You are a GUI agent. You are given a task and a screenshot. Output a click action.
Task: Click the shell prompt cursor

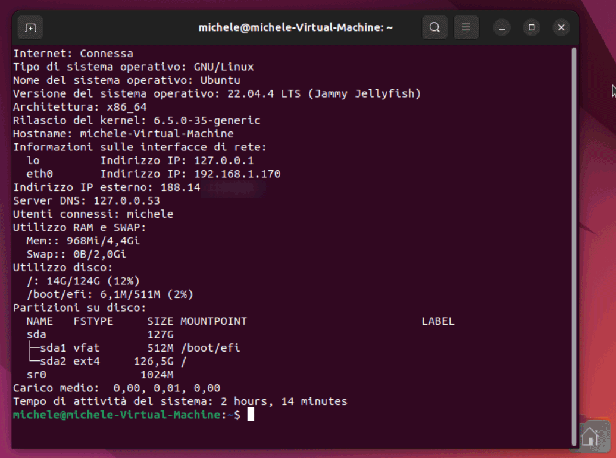pos(251,415)
